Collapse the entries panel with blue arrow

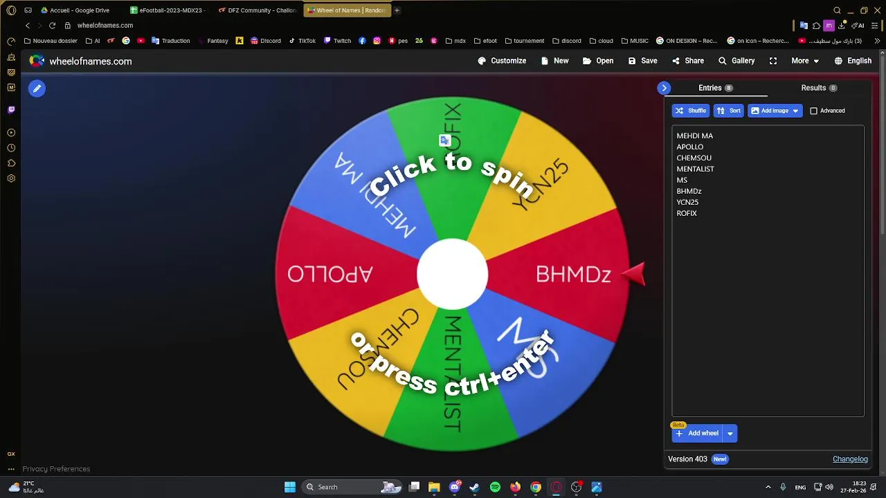664,88
